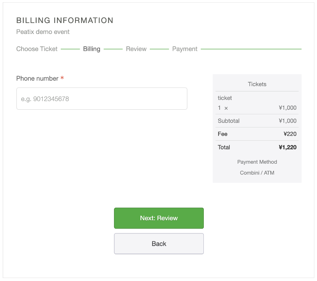Go back with the Back button
This screenshot has height=281, width=317.
click(158, 244)
